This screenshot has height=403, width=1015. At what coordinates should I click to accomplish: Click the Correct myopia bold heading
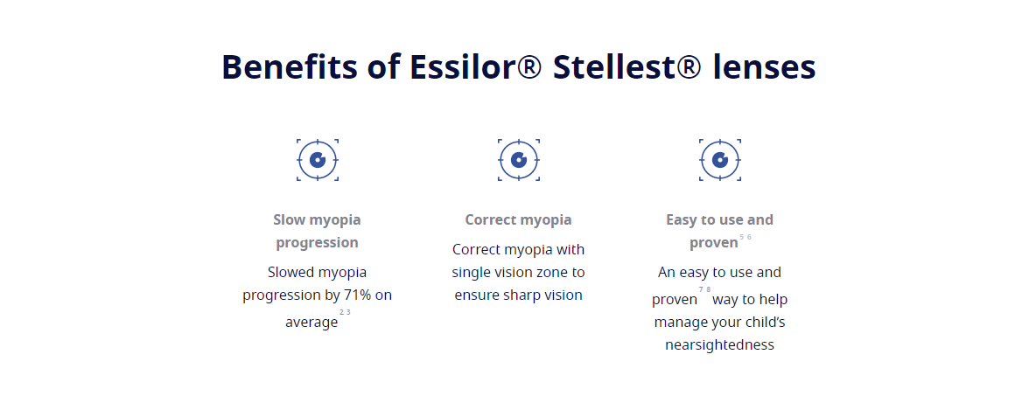pos(519,220)
